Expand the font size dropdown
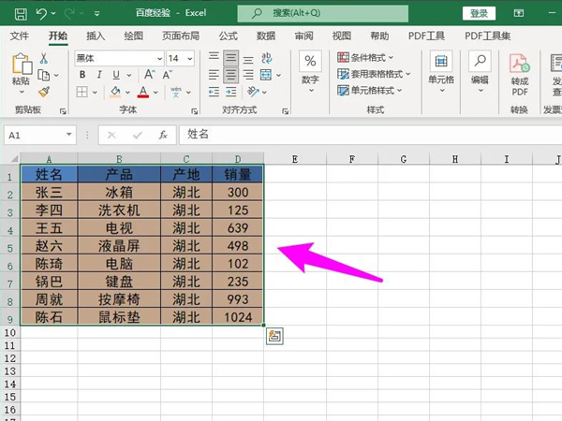The height and width of the screenshot is (421, 562). [x=189, y=58]
